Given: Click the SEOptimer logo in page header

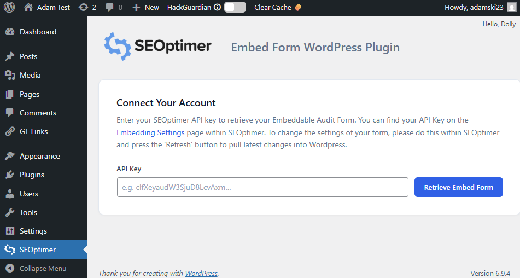Looking at the screenshot, I should coord(158,47).
